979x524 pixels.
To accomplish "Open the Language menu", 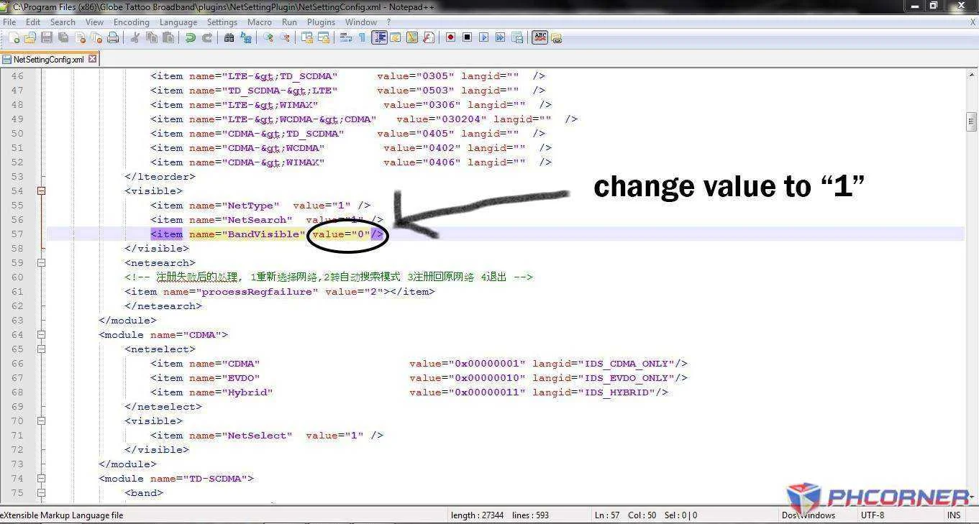I will click(x=178, y=22).
